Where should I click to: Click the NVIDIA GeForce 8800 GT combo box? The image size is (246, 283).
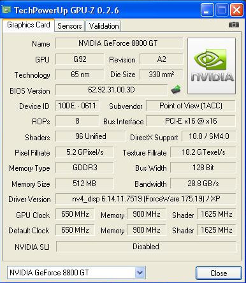(76, 272)
